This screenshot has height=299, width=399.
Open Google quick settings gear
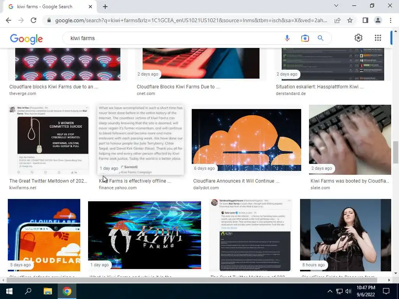point(358,38)
